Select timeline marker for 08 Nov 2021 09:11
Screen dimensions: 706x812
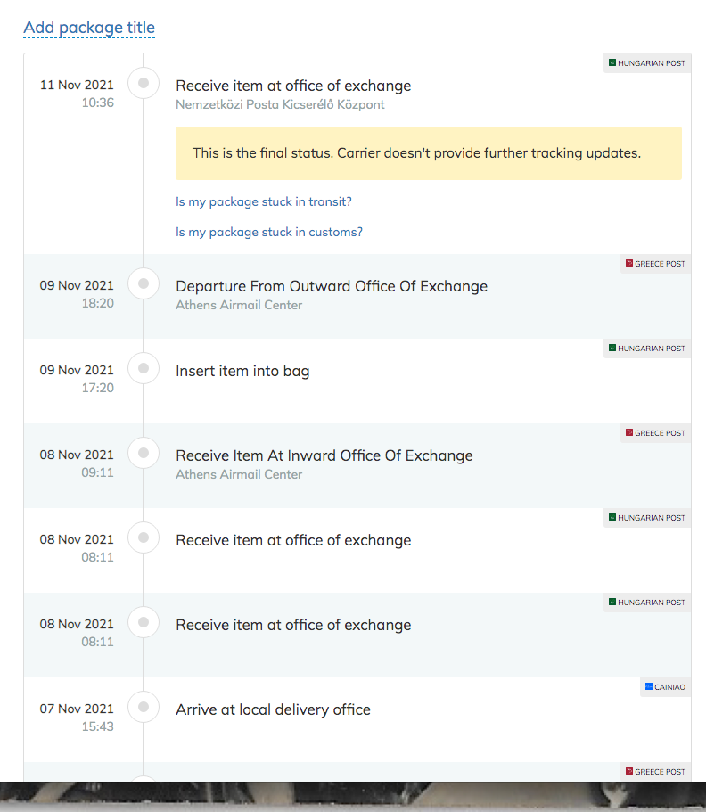(144, 453)
